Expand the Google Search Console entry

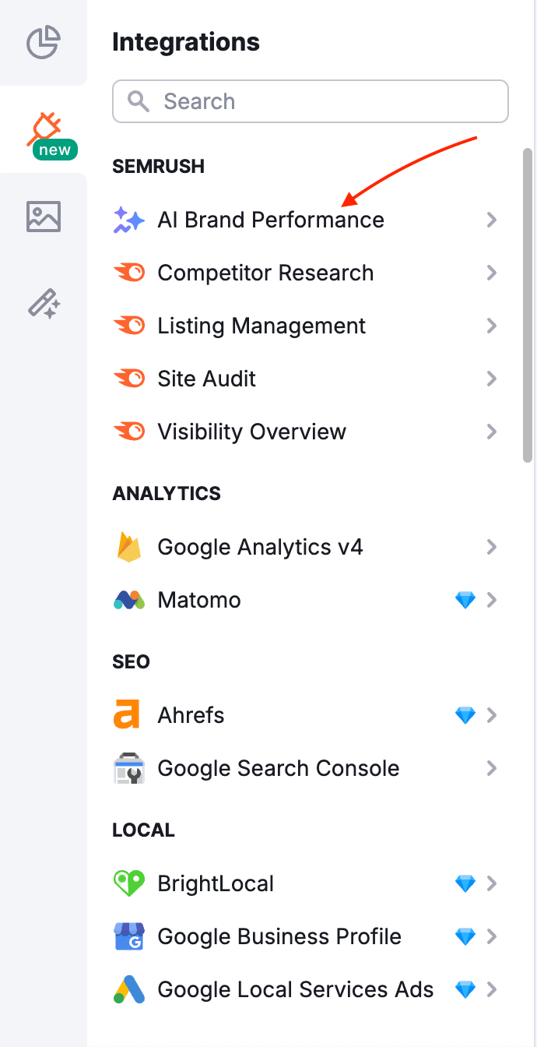pyautogui.click(x=492, y=768)
